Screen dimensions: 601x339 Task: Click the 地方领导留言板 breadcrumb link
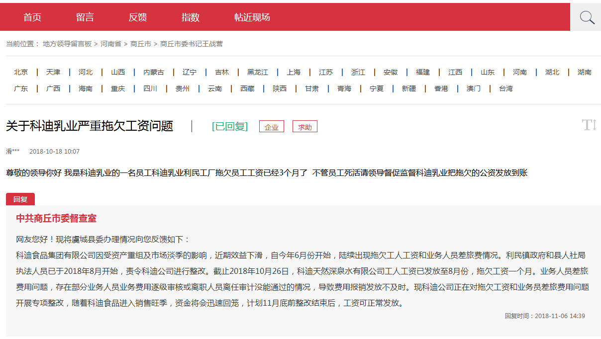[x=67, y=44]
